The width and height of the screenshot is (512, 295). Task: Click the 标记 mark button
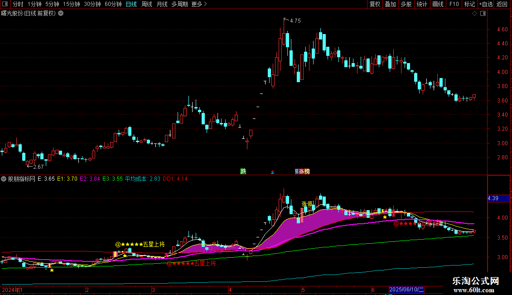coord(469,4)
